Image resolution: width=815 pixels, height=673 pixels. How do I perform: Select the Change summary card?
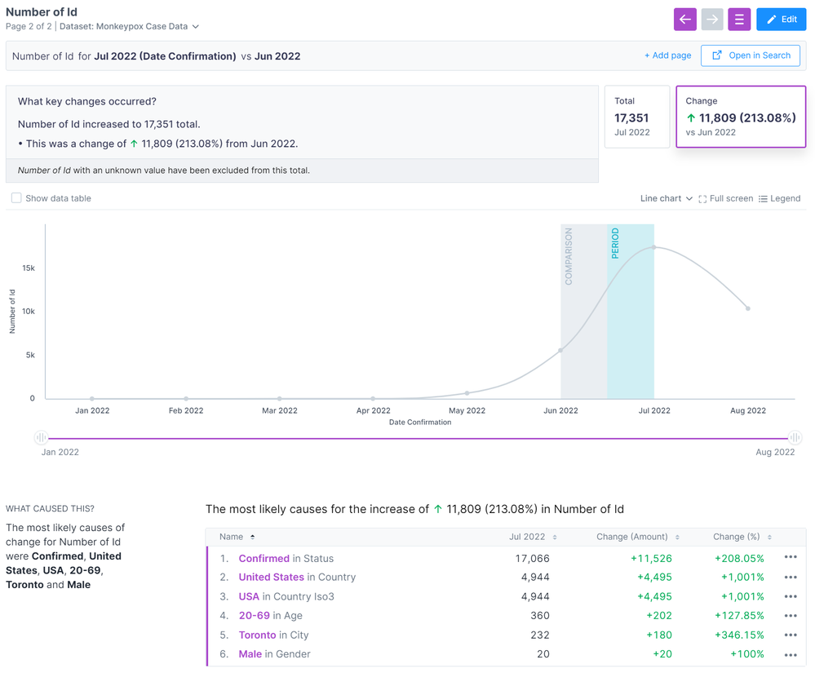tap(741, 117)
